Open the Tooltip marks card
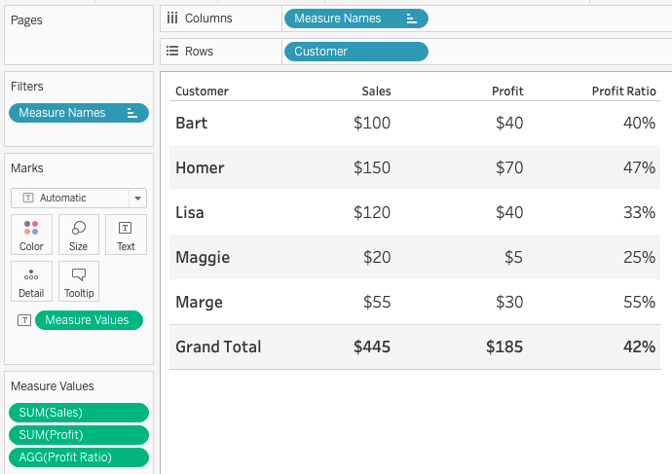This screenshot has width=672, height=474. coord(79,281)
